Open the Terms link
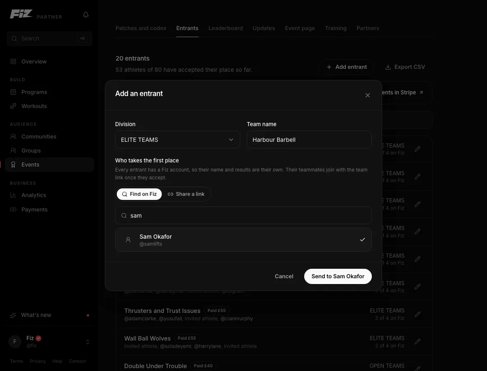487x371 pixels. tap(17, 362)
